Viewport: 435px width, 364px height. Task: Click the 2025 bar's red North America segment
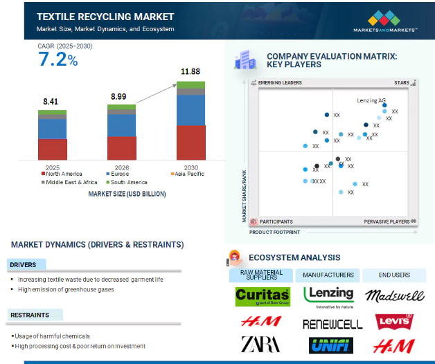(53, 149)
